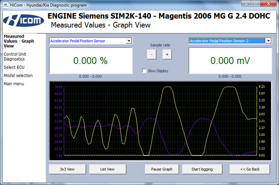Click inside the sensor graph plot area

point(160,121)
